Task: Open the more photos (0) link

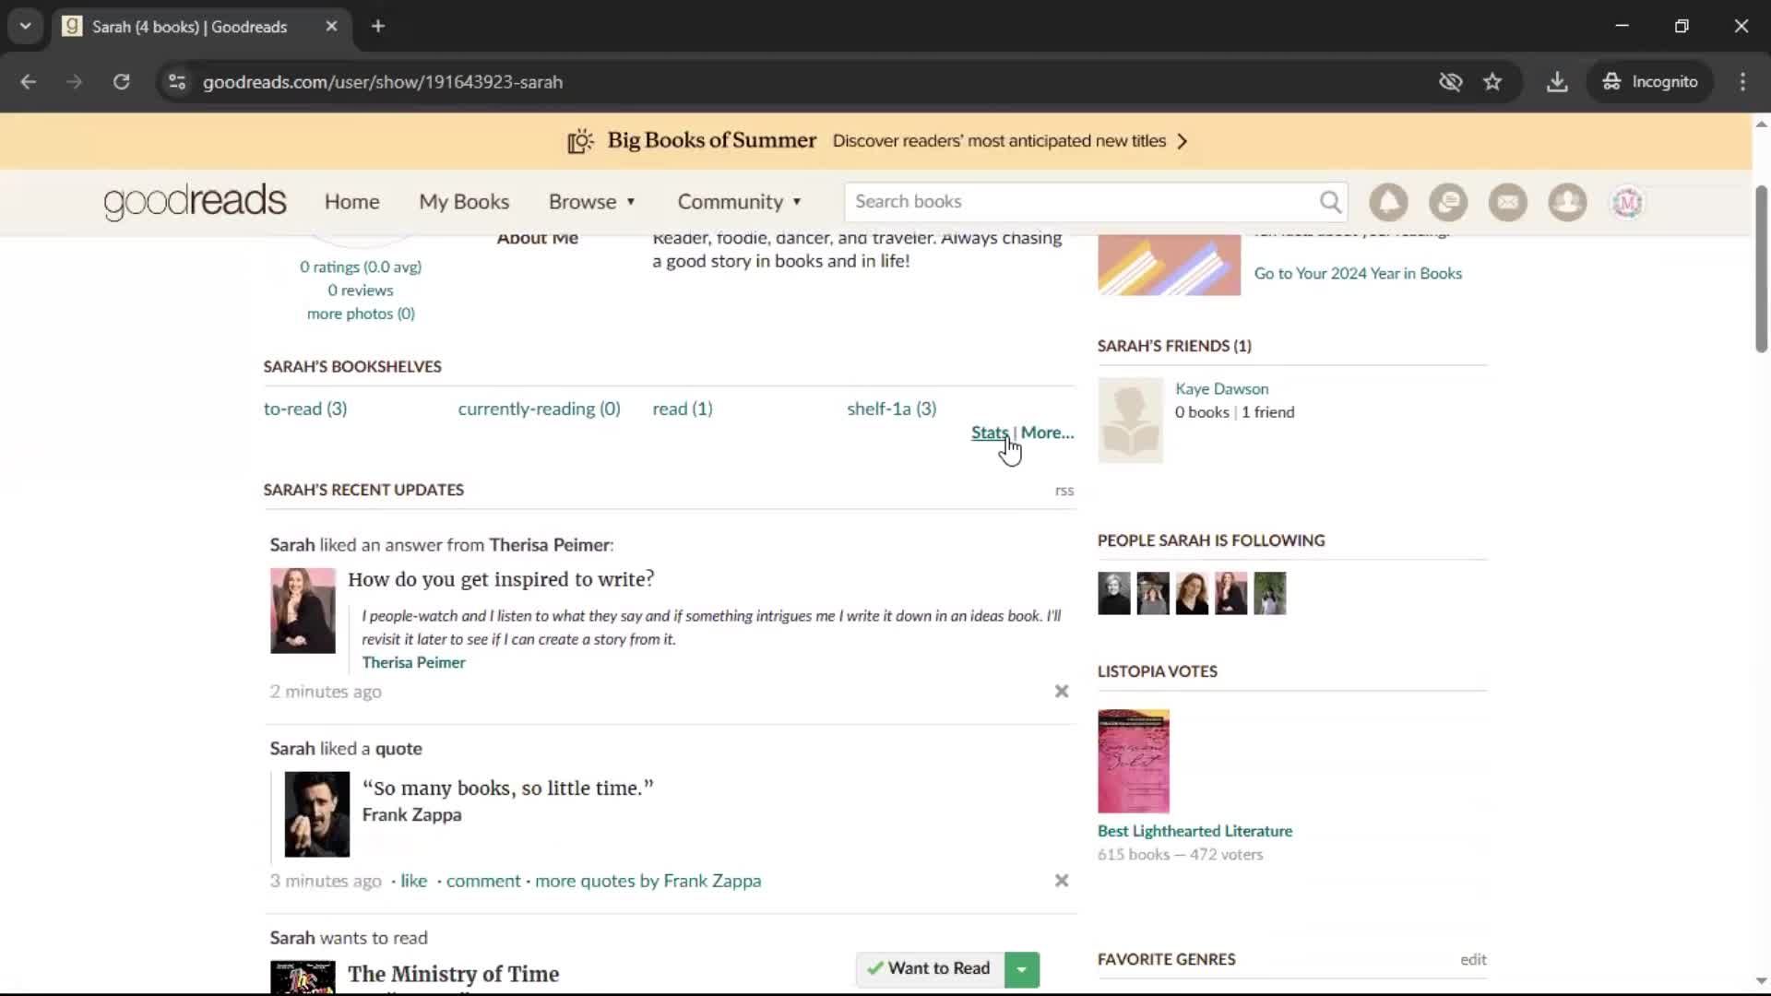Action: (x=361, y=314)
